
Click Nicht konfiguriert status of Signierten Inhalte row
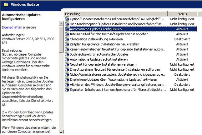click(x=182, y=90)
